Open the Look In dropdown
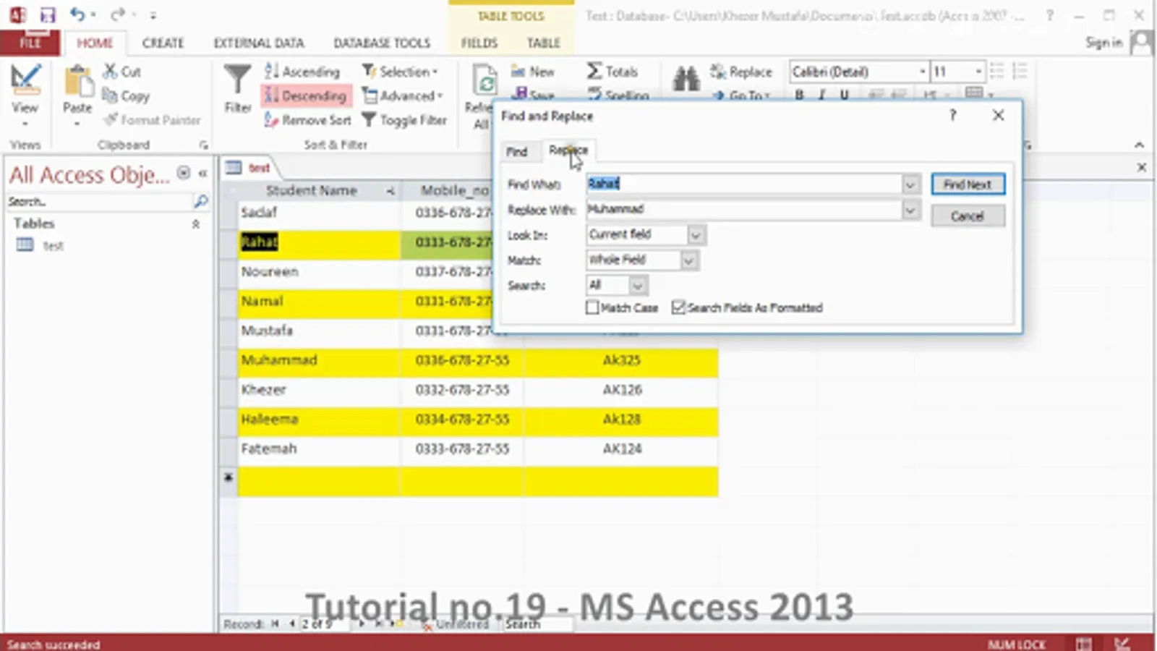This screenshot has width=1157, height=651. pyautogui.click(x=696, y=235)
